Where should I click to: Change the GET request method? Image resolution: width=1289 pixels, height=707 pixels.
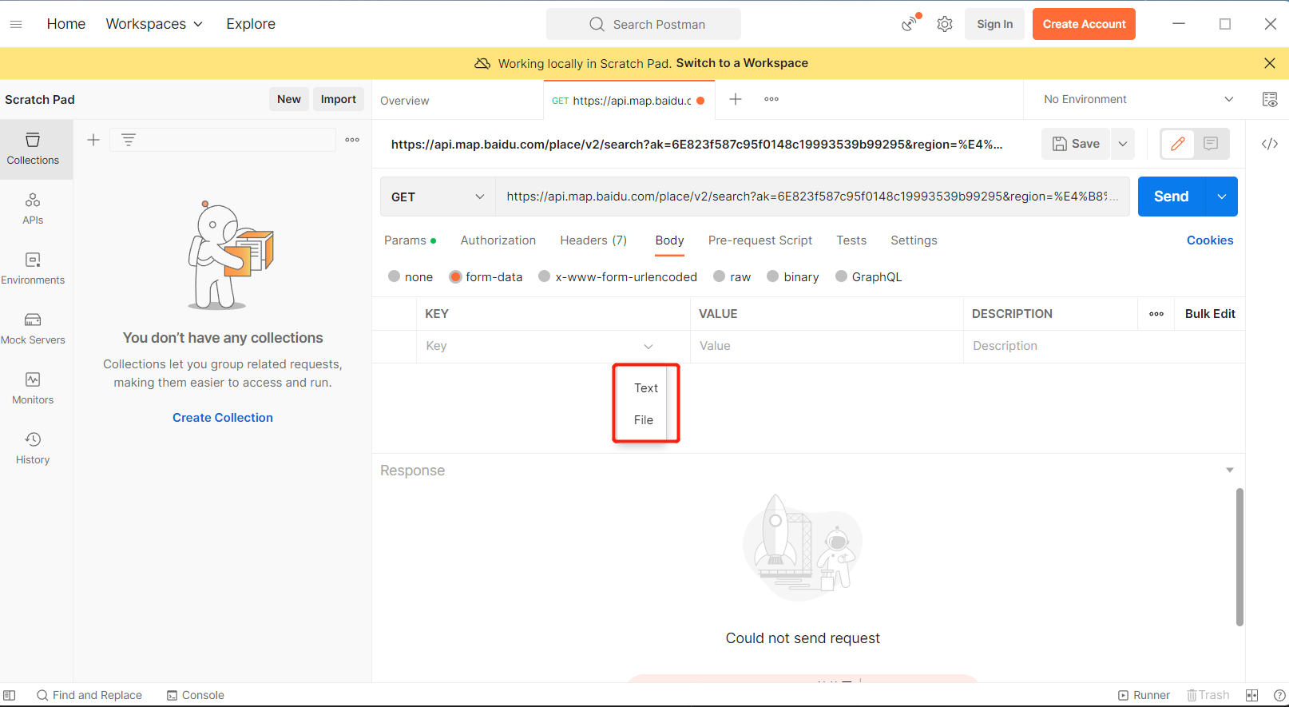click(x=438, y=197)
